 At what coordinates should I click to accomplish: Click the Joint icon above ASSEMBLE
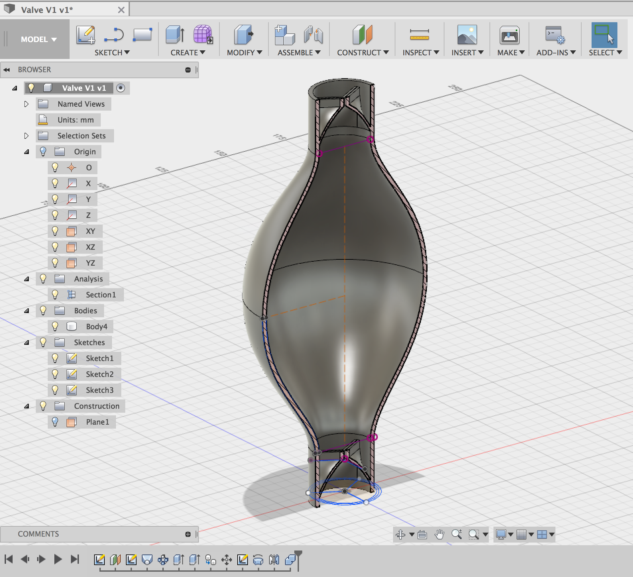[313, 34]
